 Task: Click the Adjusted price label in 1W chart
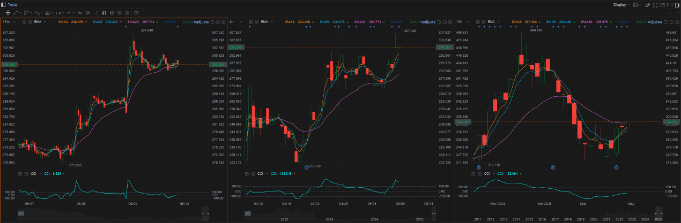[655, 22]
